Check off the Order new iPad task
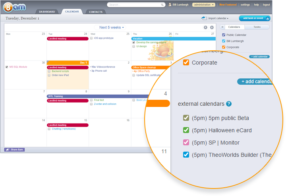 click(49, 75)
